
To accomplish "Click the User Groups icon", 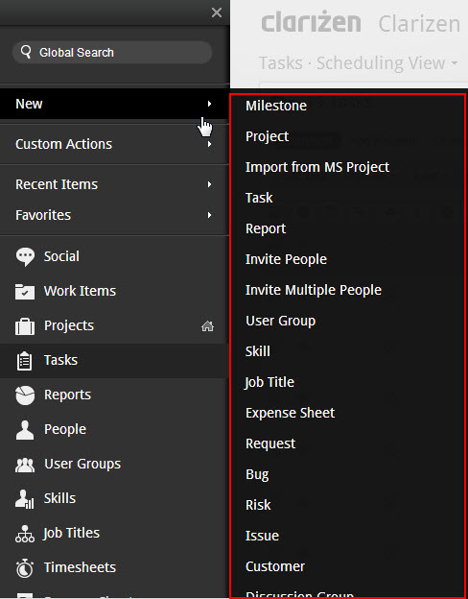I will coord(25,465).
